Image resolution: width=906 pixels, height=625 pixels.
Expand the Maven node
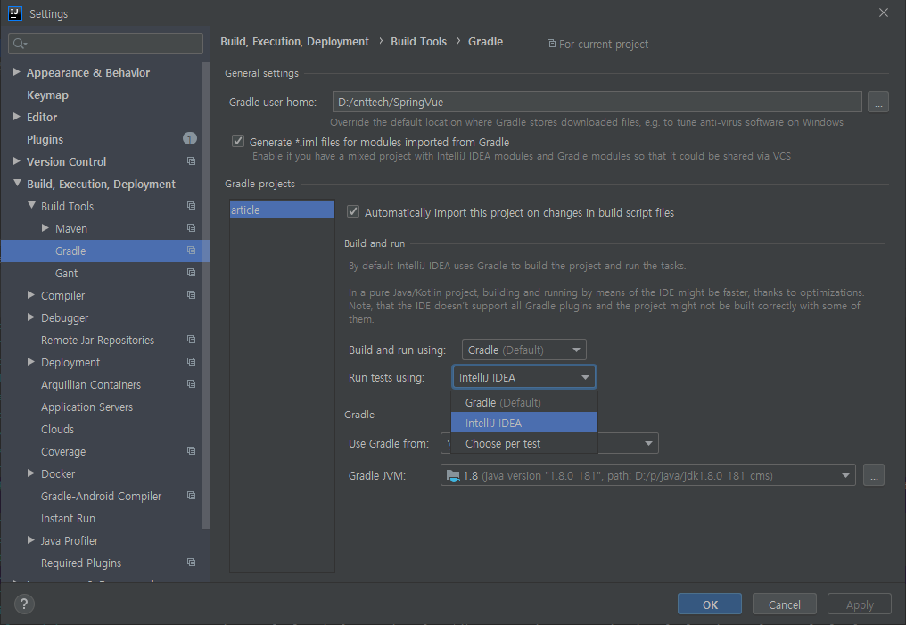pos(45,228)
